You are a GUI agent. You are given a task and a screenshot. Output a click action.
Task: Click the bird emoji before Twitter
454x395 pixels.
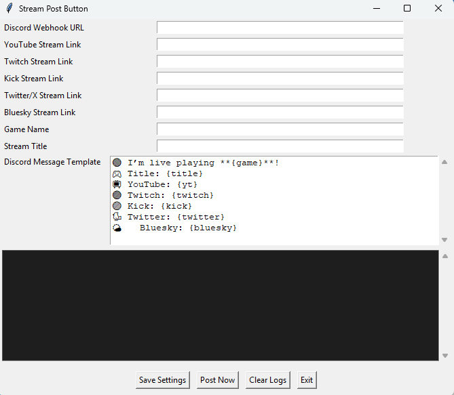pos(117,217)
